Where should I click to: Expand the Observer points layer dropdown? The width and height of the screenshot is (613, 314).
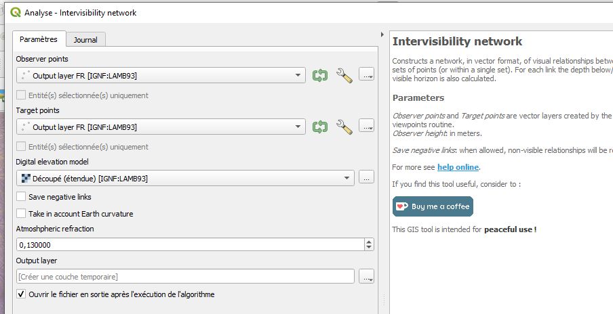pyautogui.click(x=161, y=75)
